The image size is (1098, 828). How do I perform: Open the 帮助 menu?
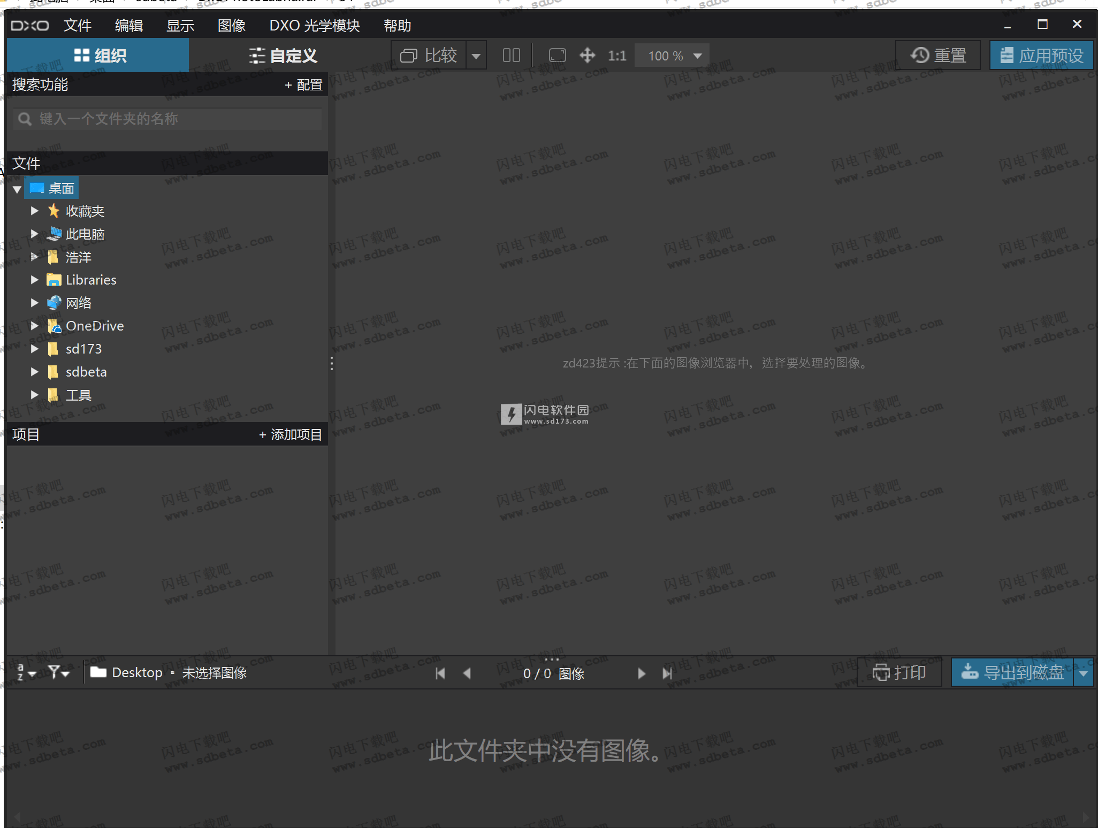(398, 25)
